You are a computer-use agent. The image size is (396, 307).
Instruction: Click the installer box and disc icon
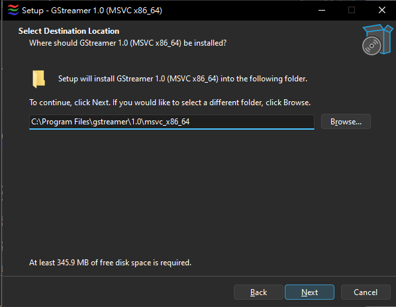point(377,40)
